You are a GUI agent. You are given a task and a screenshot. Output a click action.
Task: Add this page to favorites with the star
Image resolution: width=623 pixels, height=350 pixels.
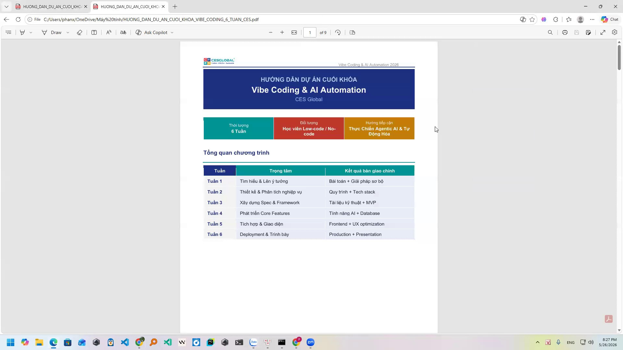tap(532, 19)
